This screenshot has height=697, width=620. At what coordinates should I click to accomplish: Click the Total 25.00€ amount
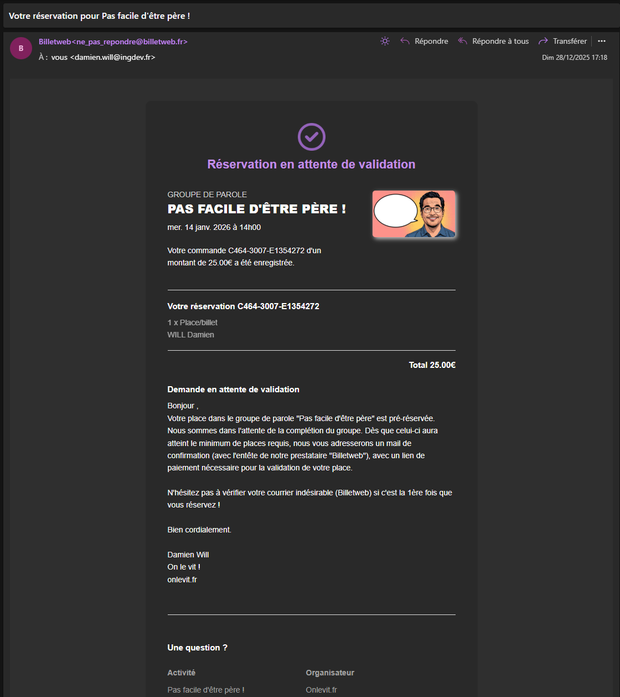pos(432,365)
